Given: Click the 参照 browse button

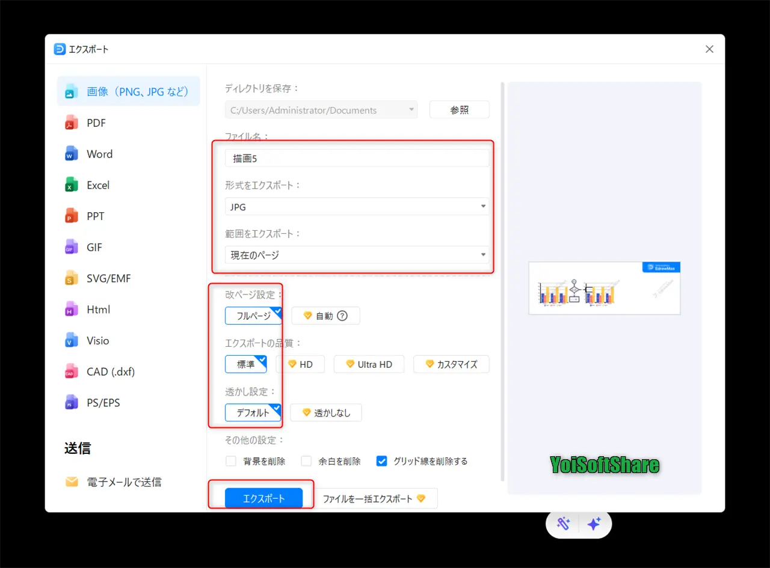Looking at the screenshot, I should [460, 110].
